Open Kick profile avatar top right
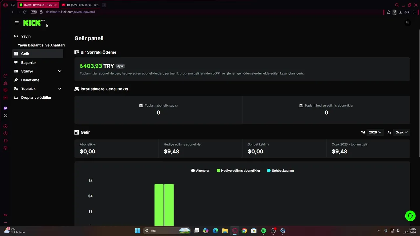Image resolution: width=420 pixels, height=236 pixels. (x=407, y=23)
